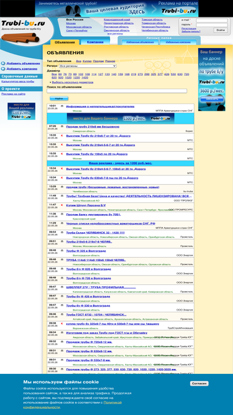Accept cookies with Согласен button
Viewport: 233px width, 415px height.
click(199, 383)
